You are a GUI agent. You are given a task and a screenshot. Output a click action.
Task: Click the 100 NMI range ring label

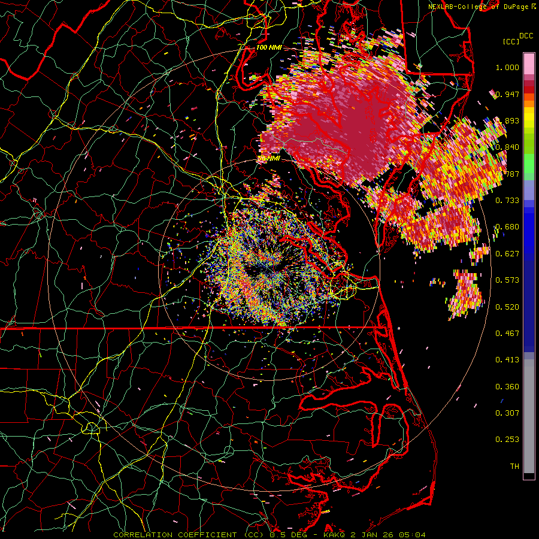click(269, 47)
